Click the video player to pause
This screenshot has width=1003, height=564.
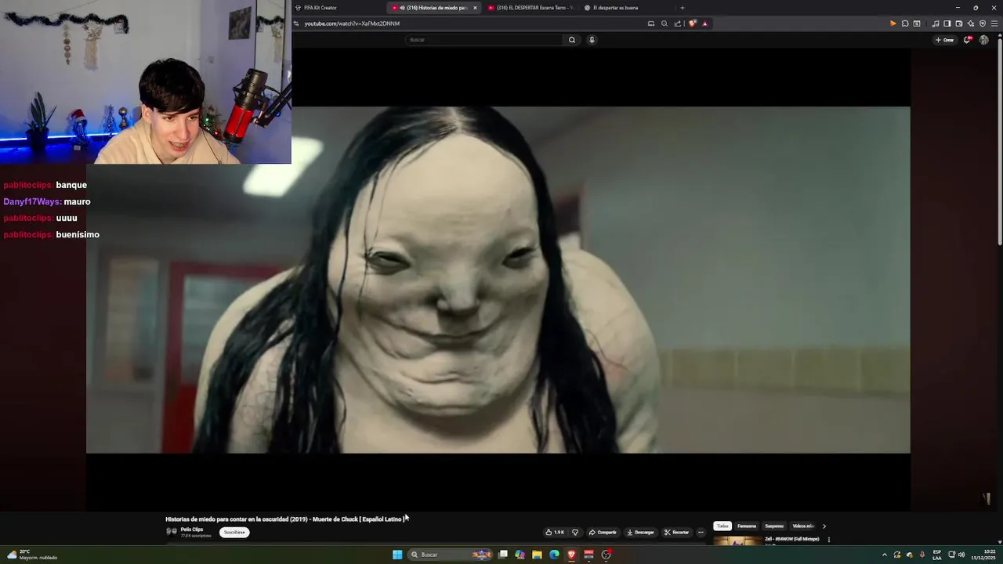click(498, 280)
